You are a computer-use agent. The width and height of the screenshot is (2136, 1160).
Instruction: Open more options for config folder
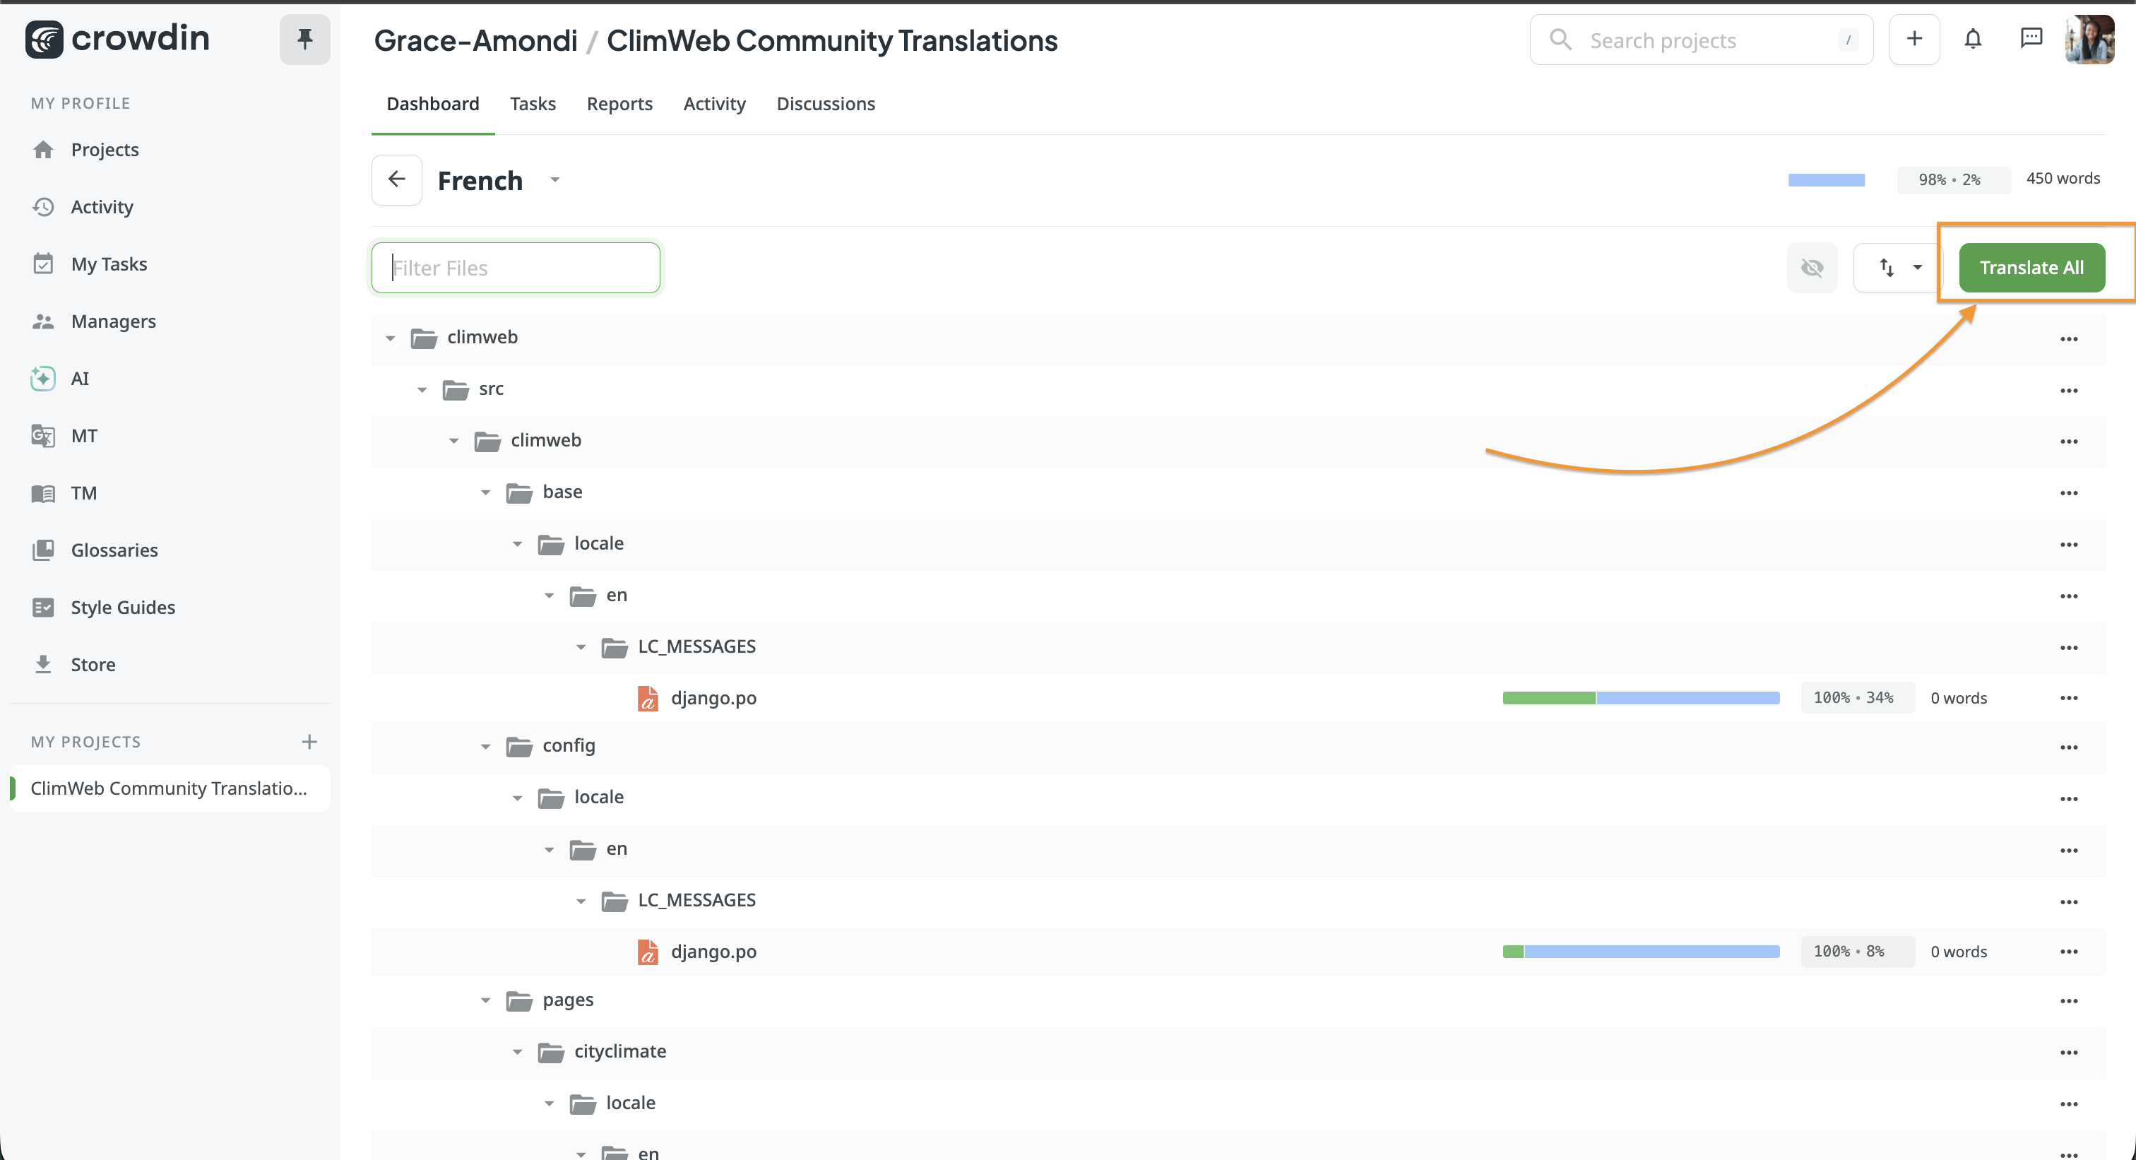2069,747
